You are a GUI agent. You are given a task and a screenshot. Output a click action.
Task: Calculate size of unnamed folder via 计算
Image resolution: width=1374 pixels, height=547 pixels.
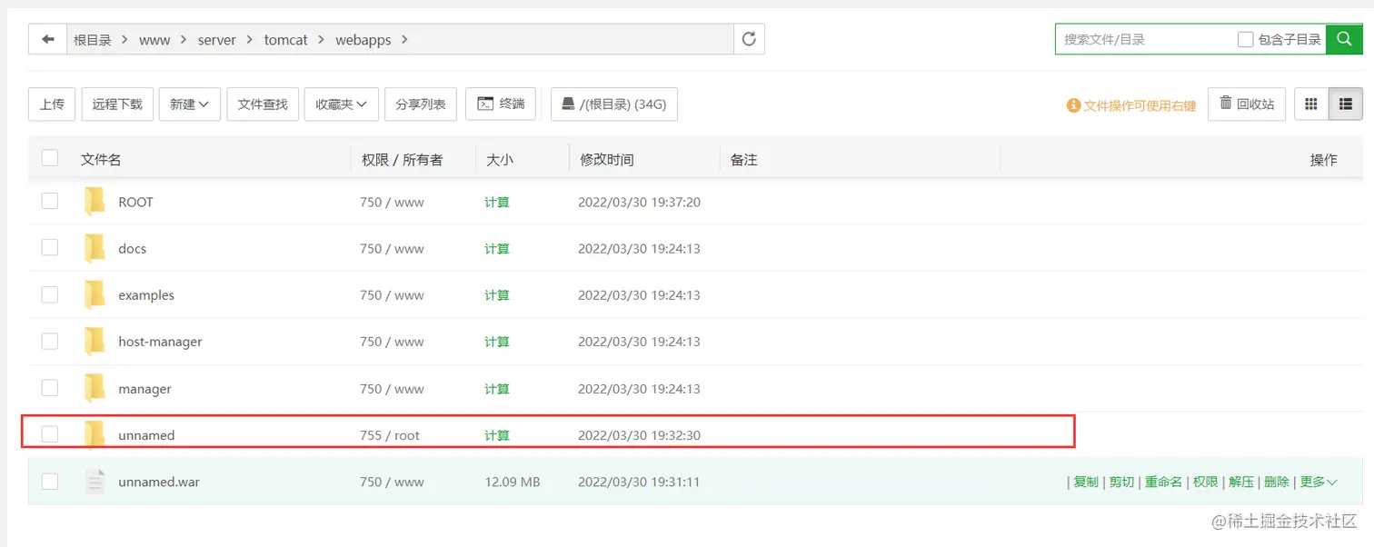(497, 435)
